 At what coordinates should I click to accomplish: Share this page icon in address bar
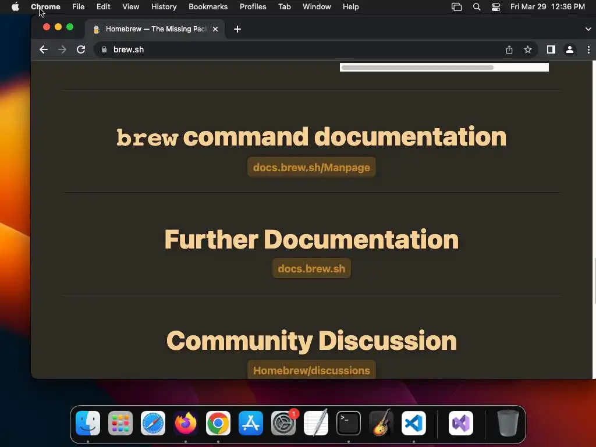click(509, 50)
